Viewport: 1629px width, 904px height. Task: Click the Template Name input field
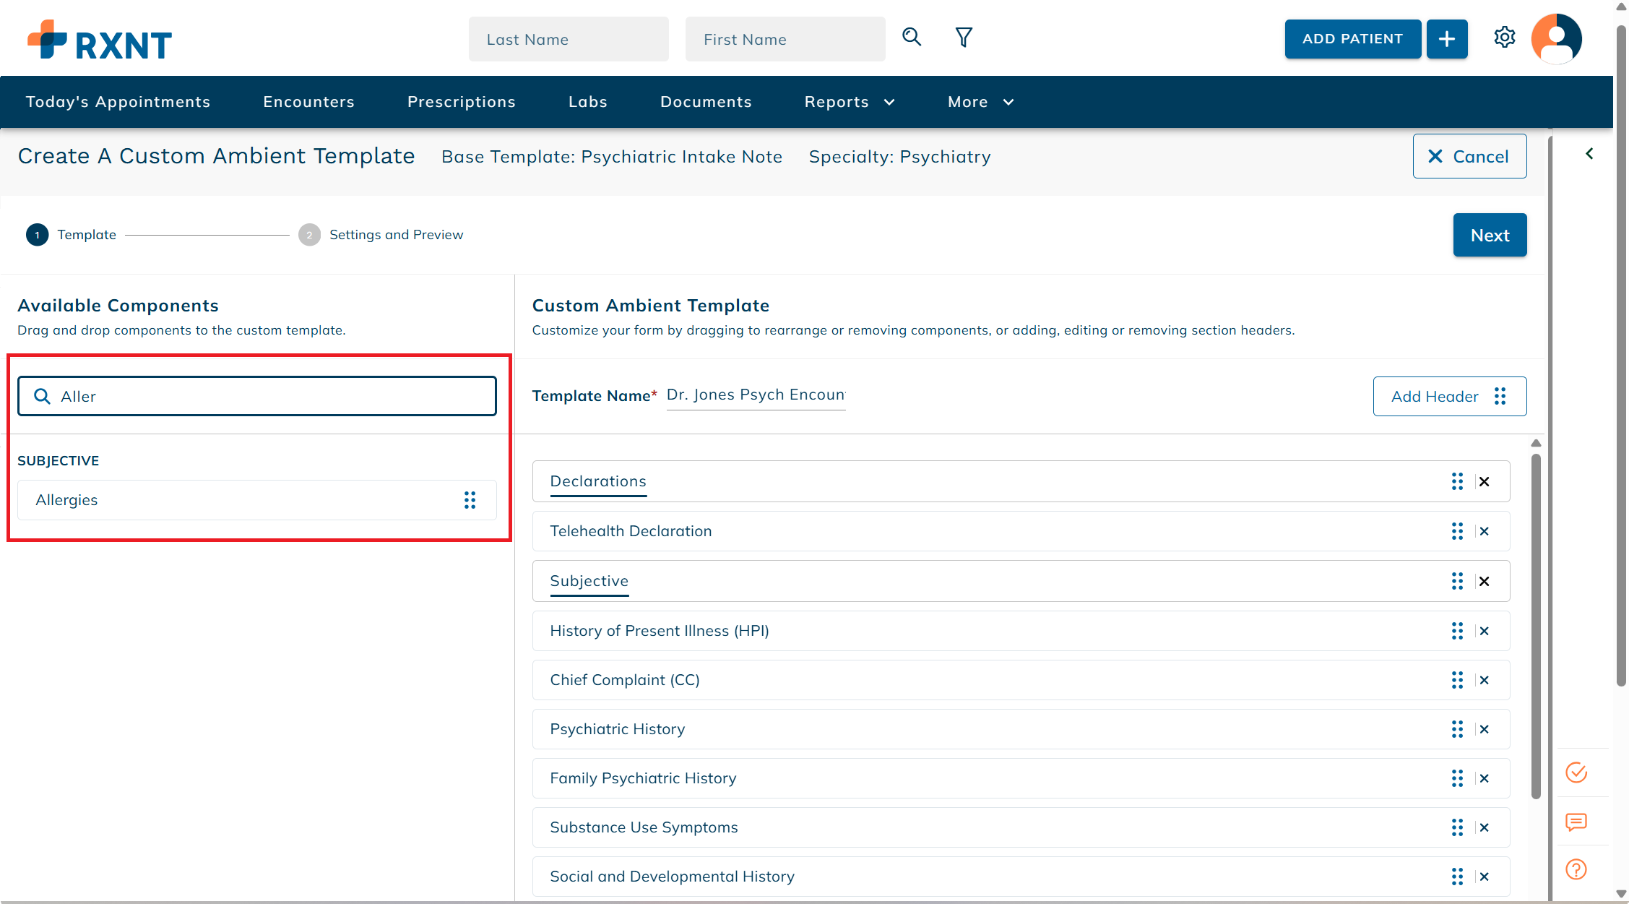tap(756, 395)
